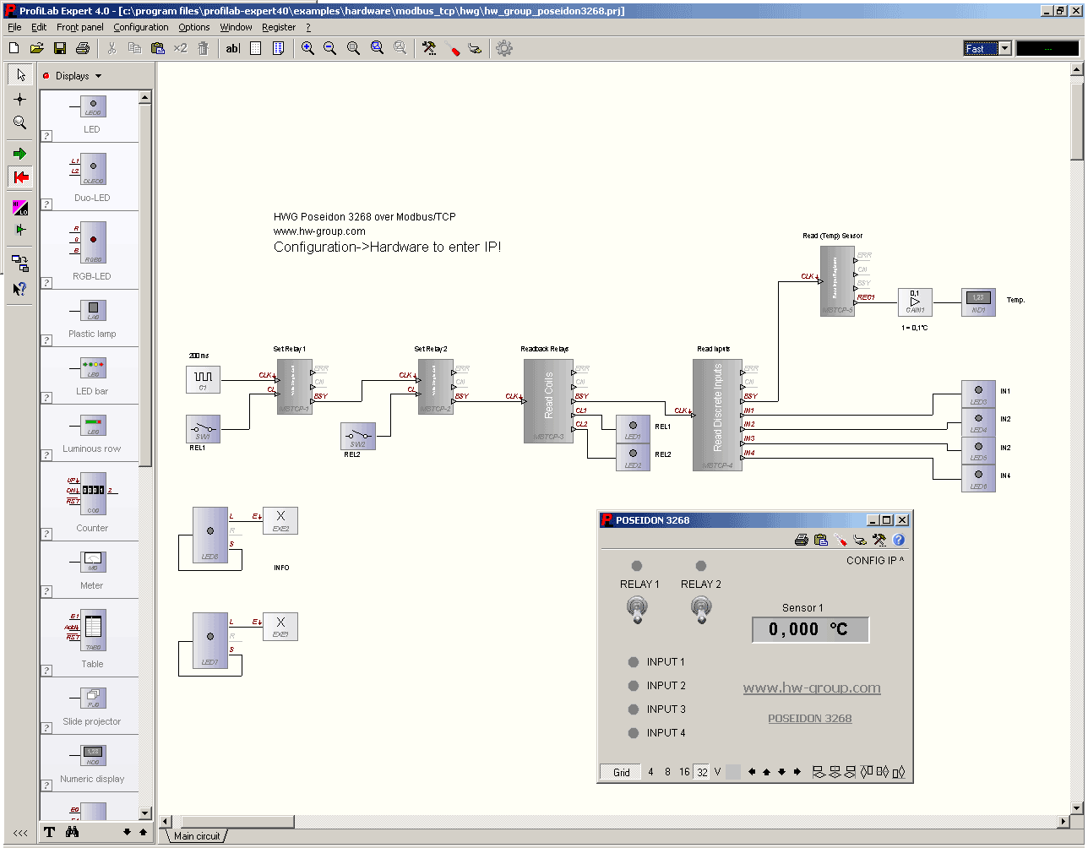The width and height of the screenshot is (1088, 848).
Task: Select grid size 8
Action: [x=667, y=772]
